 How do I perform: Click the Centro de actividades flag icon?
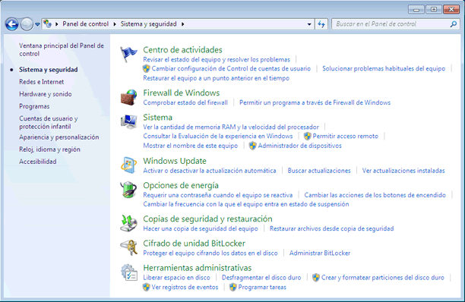[128, 55]
